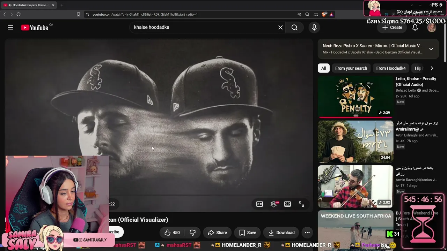Click the crossed-out speaker icon in address bar
The height and width of the screenshot is (251, 447).
[299, 14]
